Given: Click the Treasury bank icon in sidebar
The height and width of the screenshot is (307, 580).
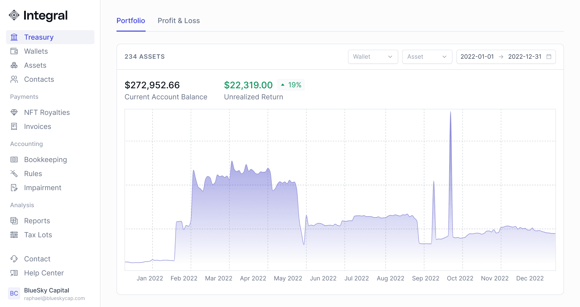Looking at the screenshot, I should point(14,37).
